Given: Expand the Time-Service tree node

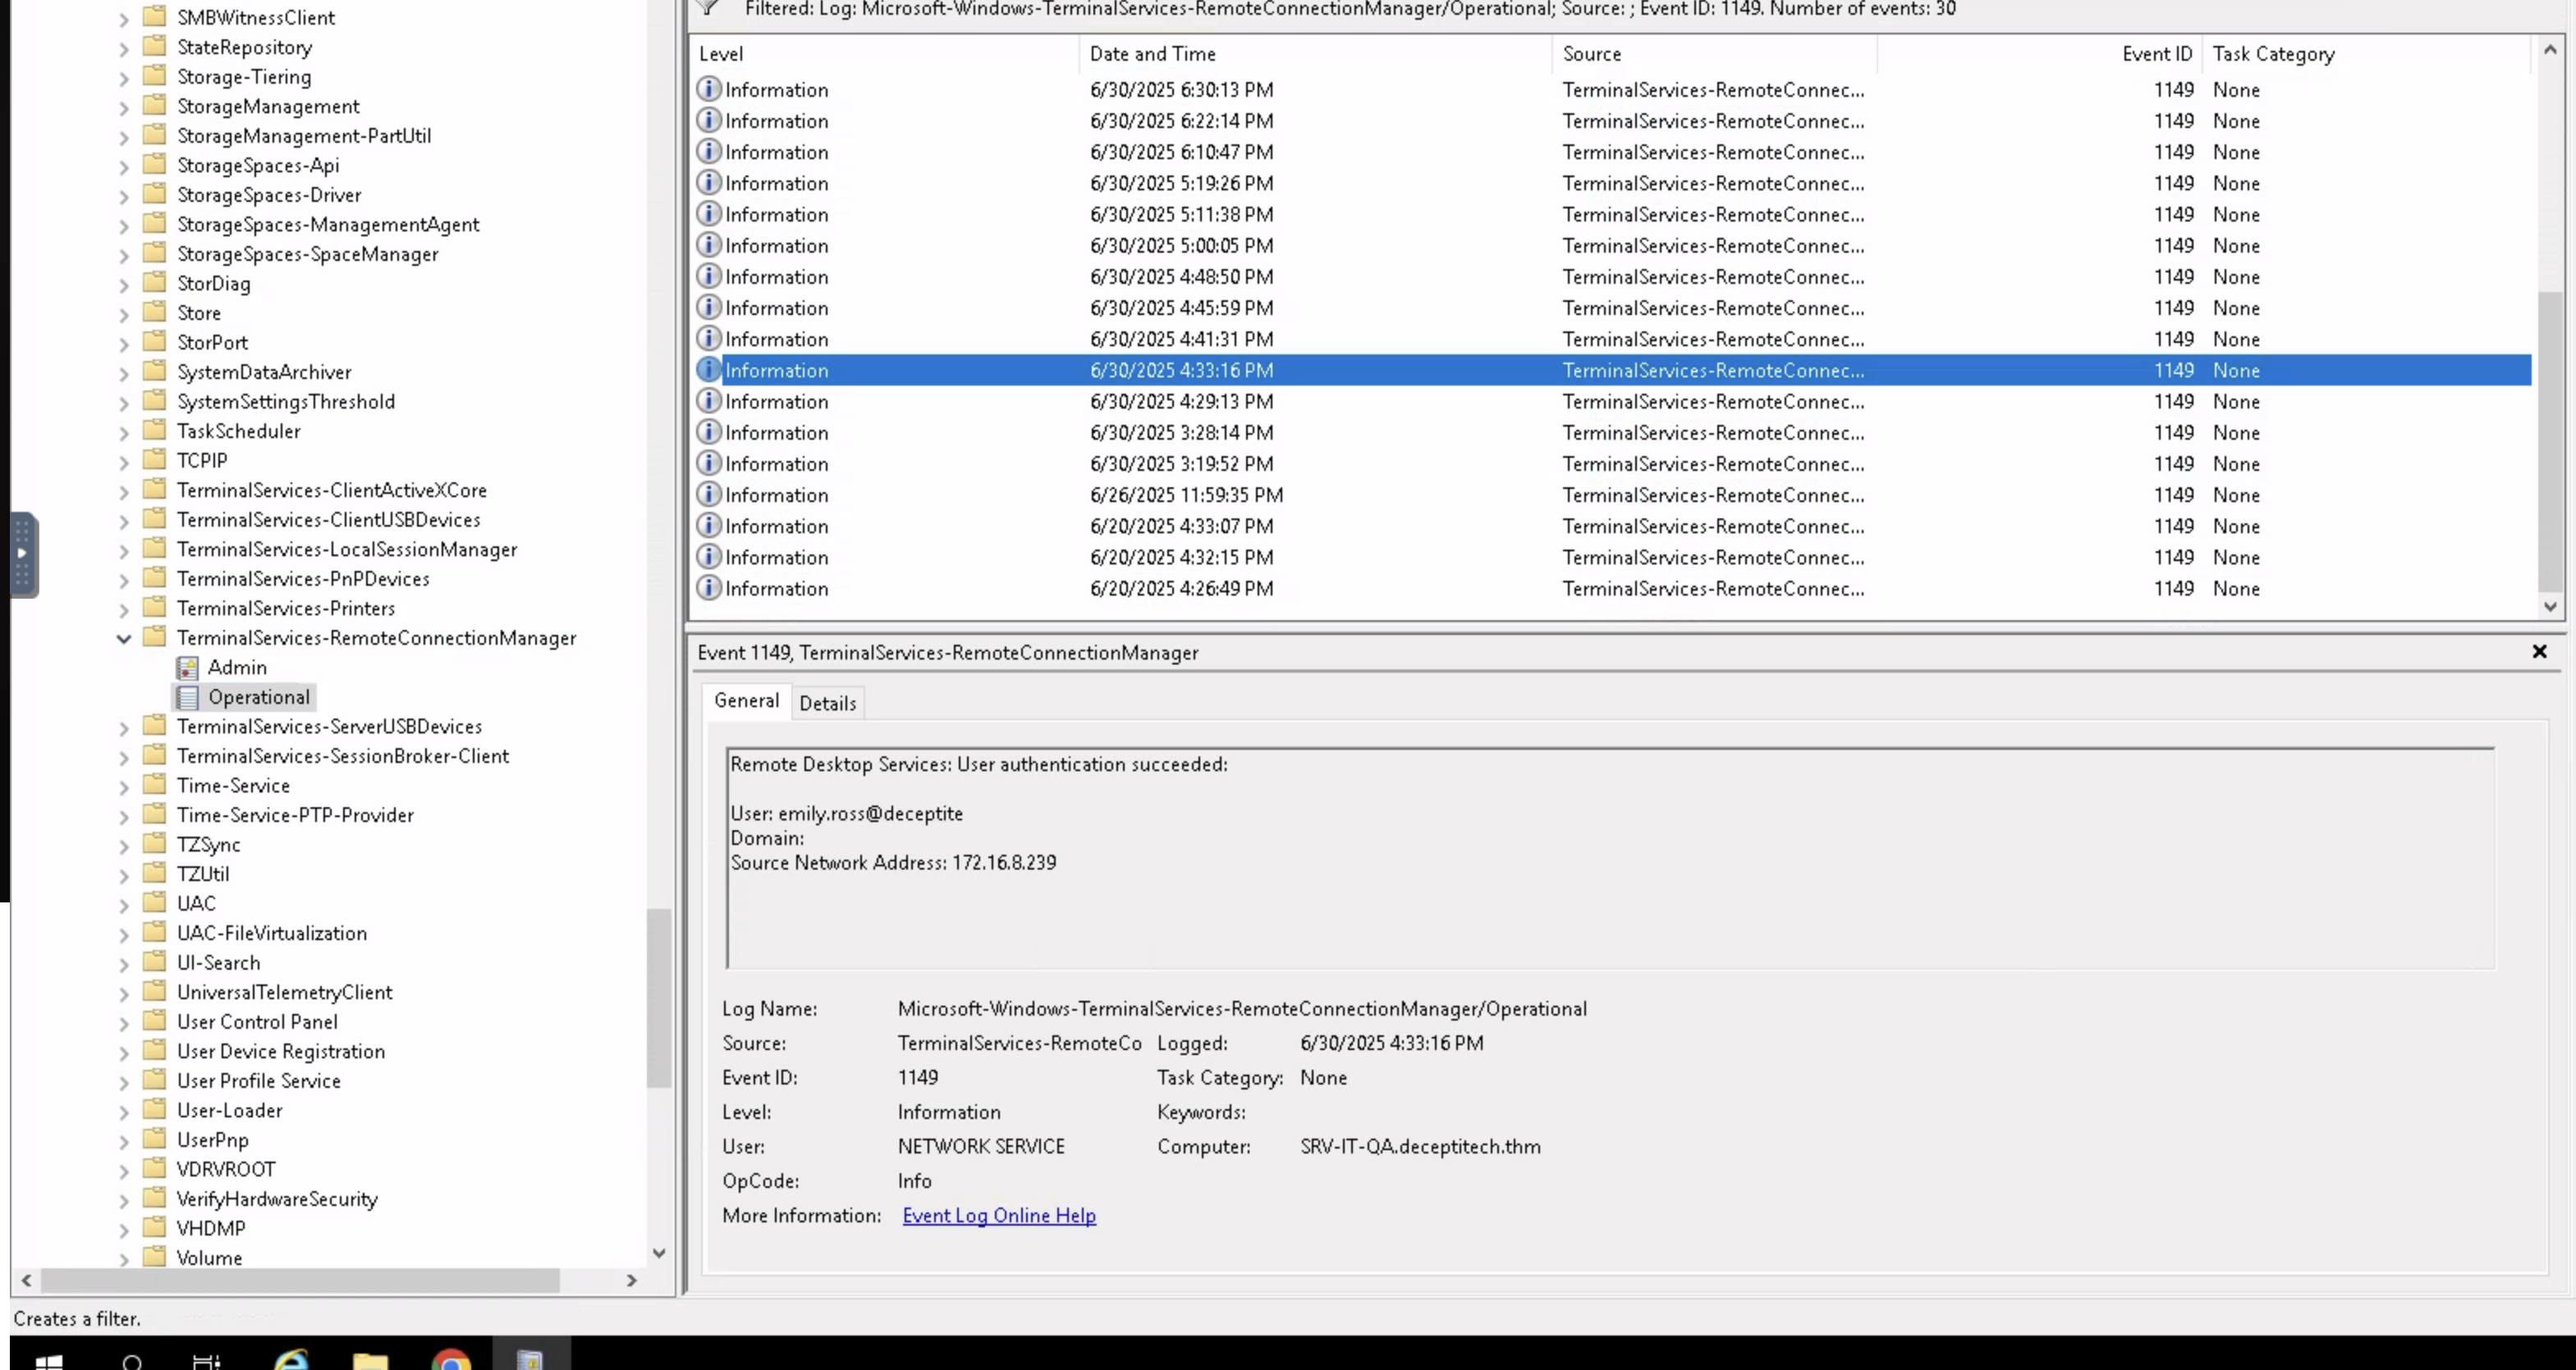Looking at the screenshot, I should point(123,788).
